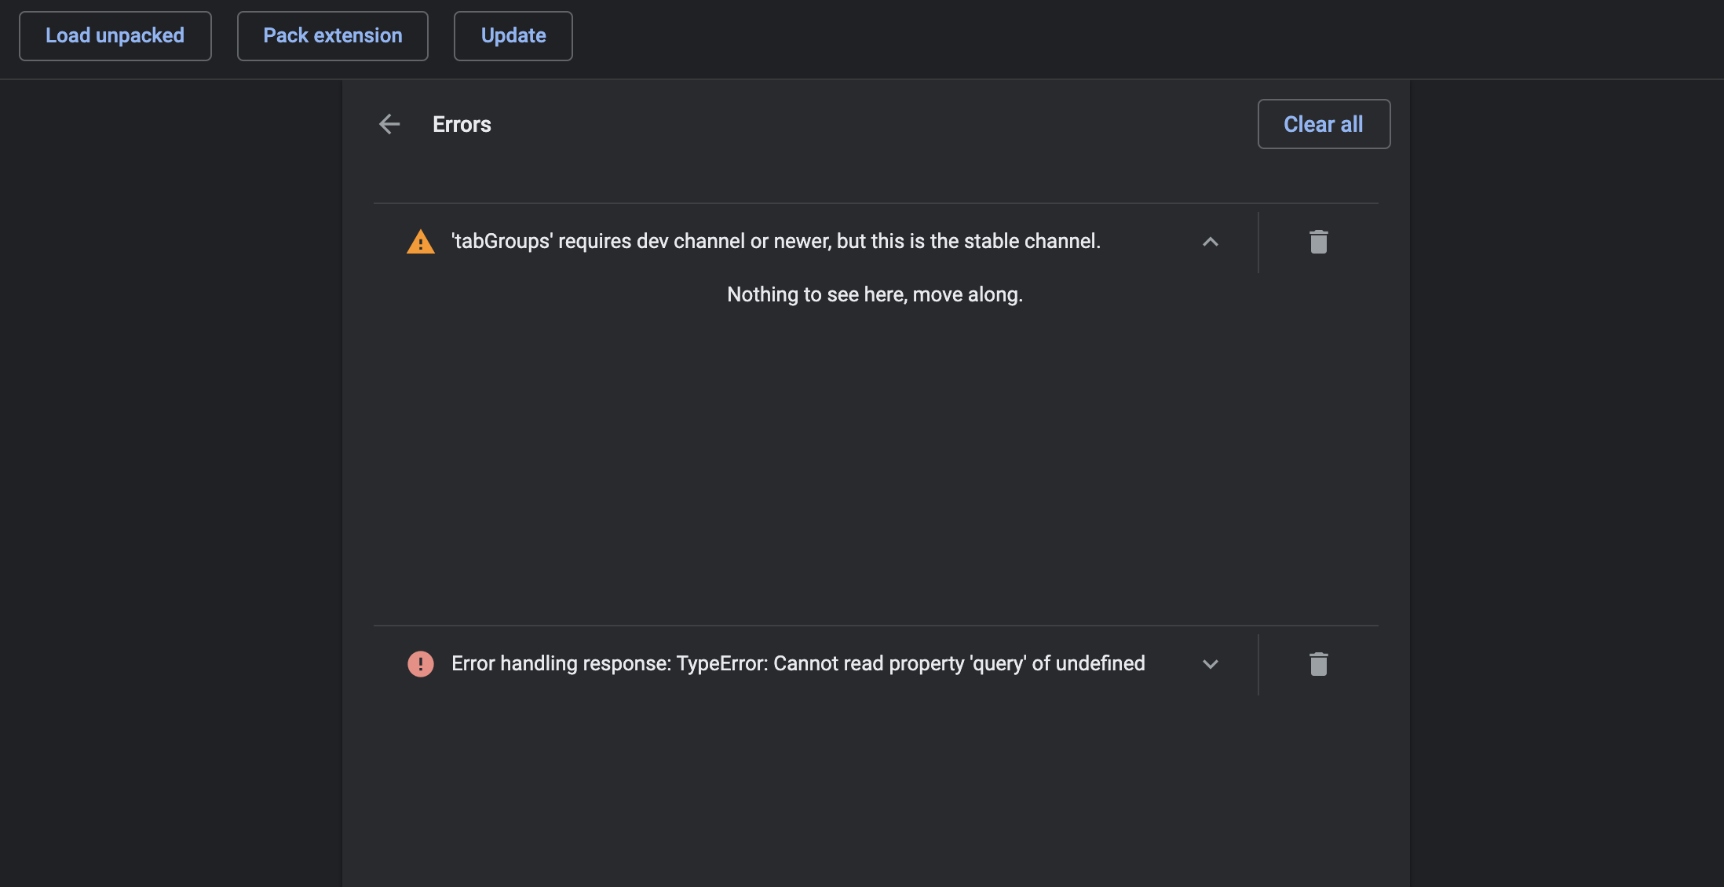
Task: Click the Errors heading label
Action: 462,124
